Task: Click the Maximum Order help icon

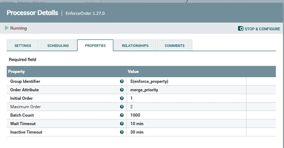Action: [122, 107]
